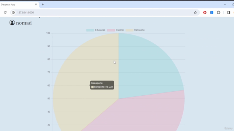Toggle the browser side panel icon
The width and height of the screenshot is (234, 131).
[x=229, y=12]
